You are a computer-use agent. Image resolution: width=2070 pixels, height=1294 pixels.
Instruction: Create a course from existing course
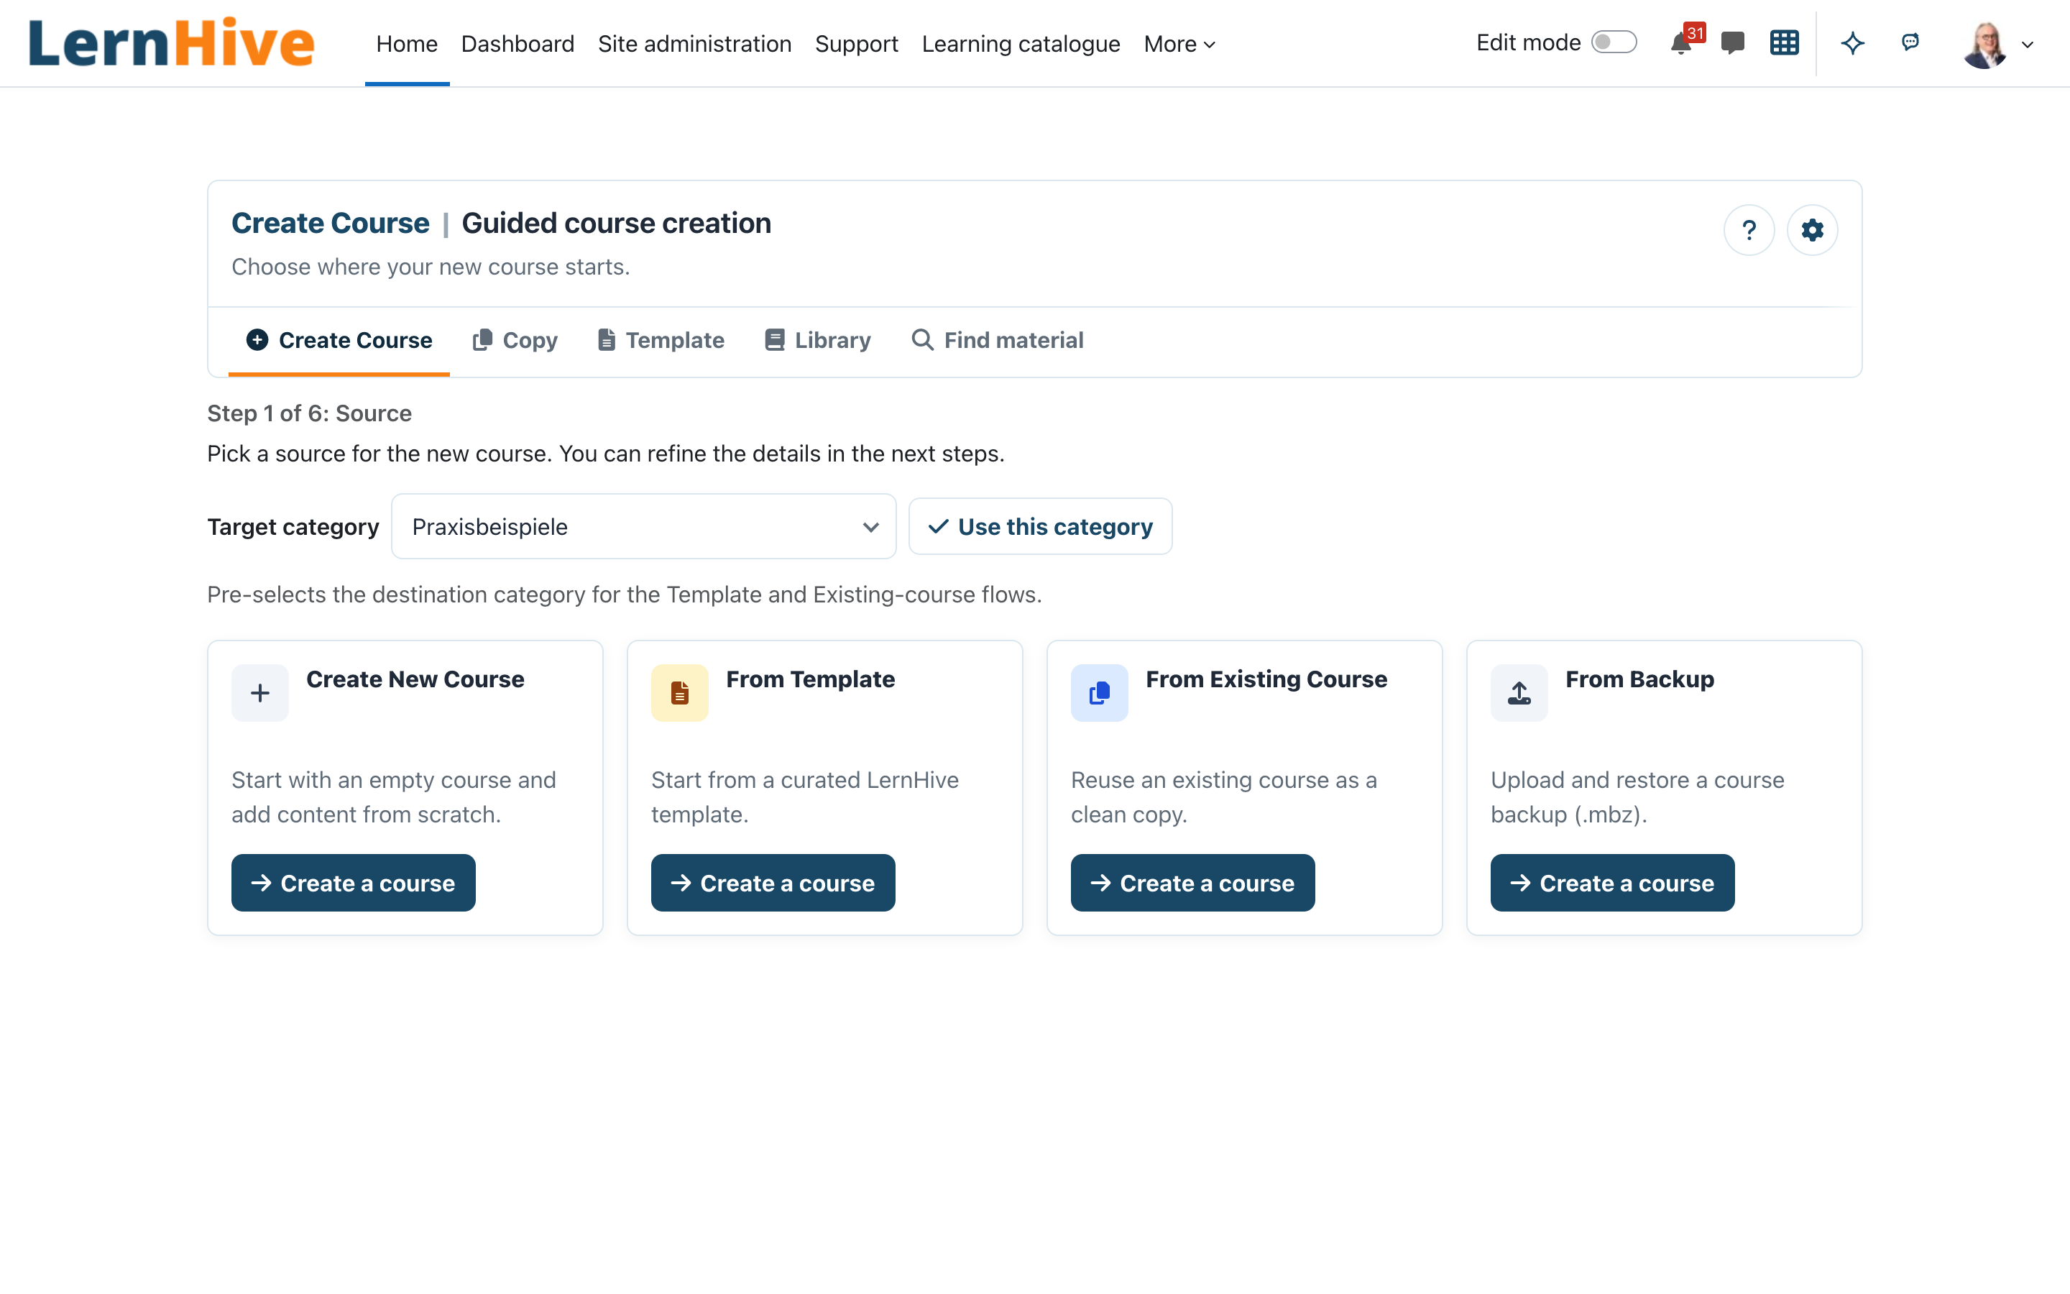[x=1192, y=882]
